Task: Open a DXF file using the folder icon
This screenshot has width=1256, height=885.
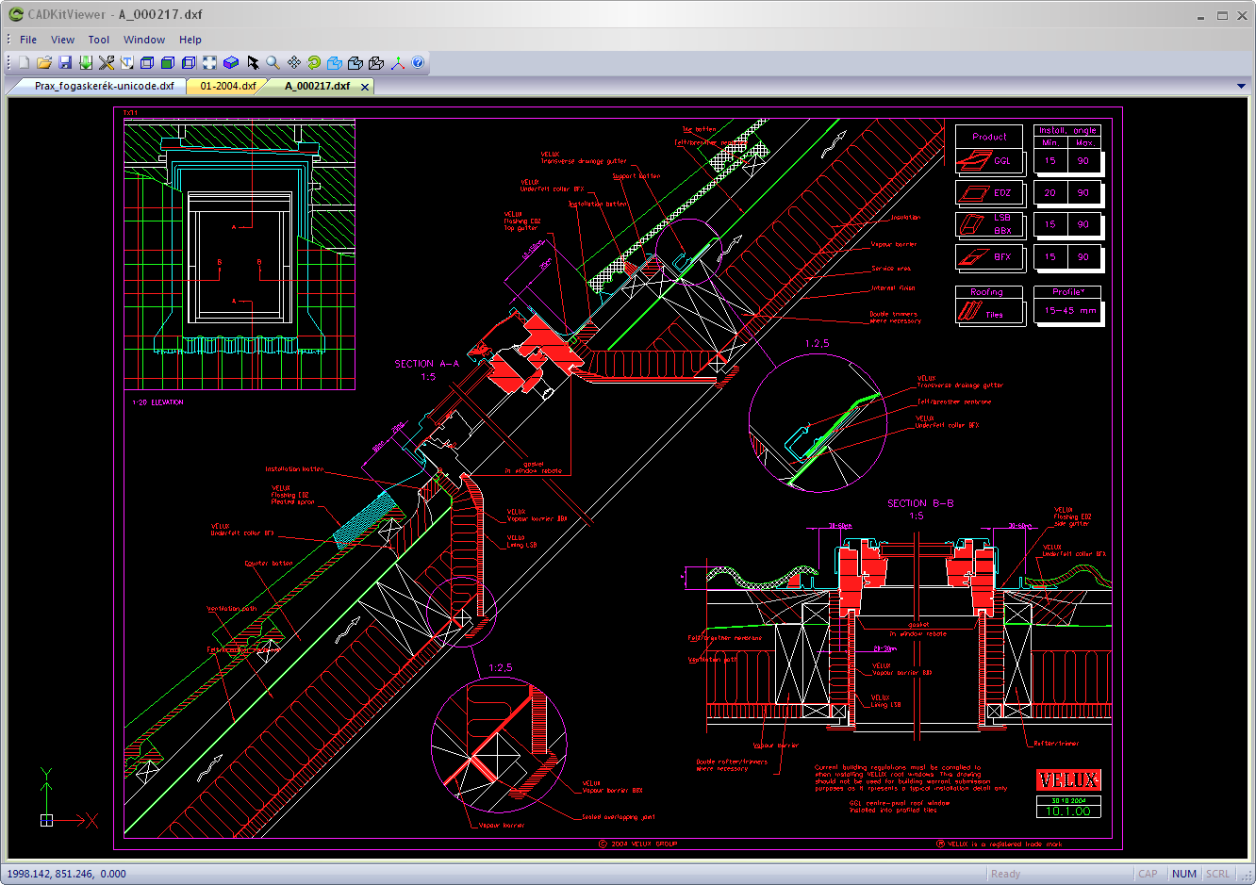Action: click(44, 62)
